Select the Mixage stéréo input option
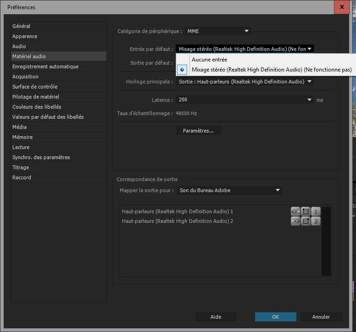This screenshot has width=356, height=332. tap(271, 70)
